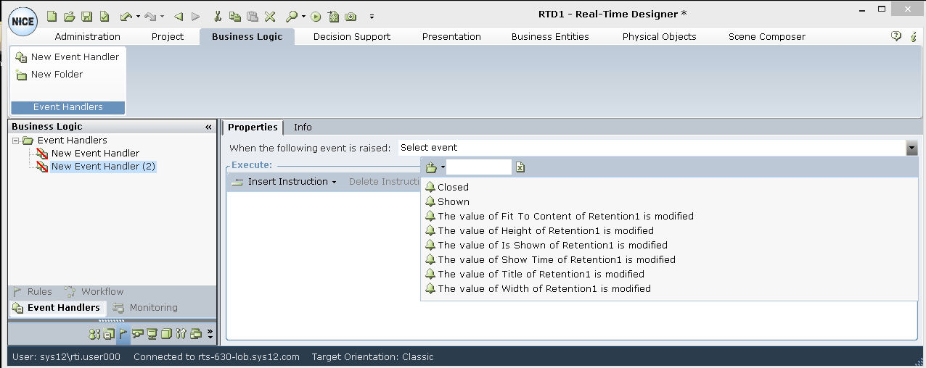Click the stacked documents icon in bottom strip

coord(108,334)
